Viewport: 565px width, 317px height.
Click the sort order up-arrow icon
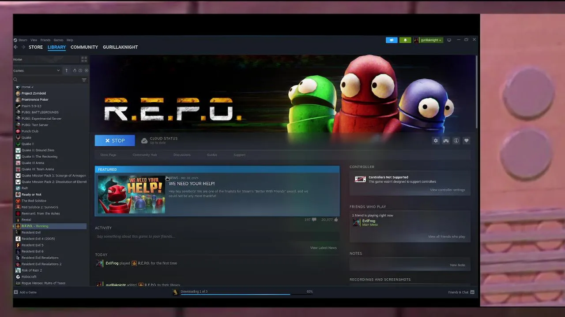67,70
